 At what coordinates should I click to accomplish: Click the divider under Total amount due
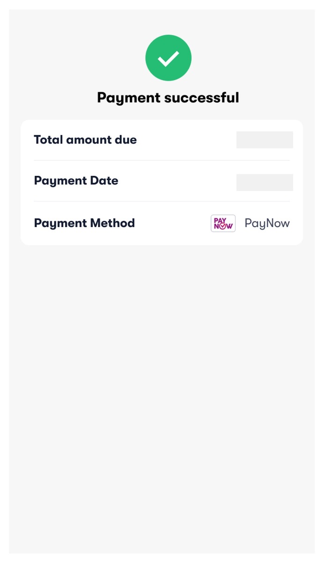coord(162,160)
